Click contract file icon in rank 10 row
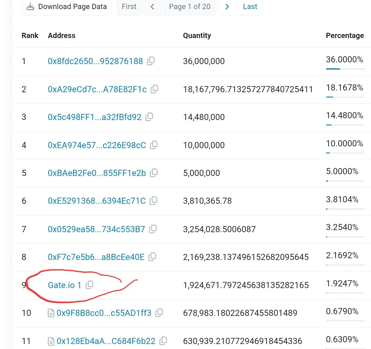 (x=51, y=313)
